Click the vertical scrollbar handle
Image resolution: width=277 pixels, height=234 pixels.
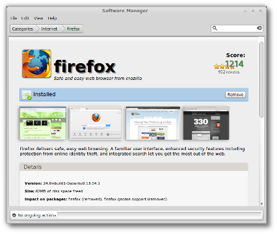pos(261,80)
